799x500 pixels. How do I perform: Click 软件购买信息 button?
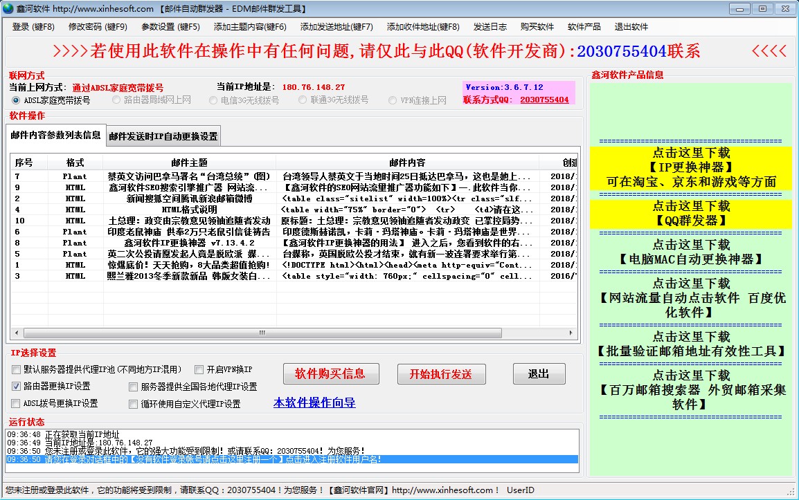pyautogui.click(x=331, y=374)
